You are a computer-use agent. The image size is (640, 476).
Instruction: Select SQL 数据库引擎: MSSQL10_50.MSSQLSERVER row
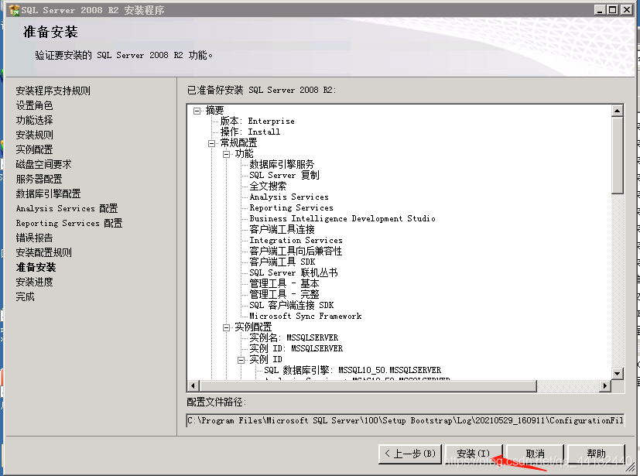(x=353, y=370)
